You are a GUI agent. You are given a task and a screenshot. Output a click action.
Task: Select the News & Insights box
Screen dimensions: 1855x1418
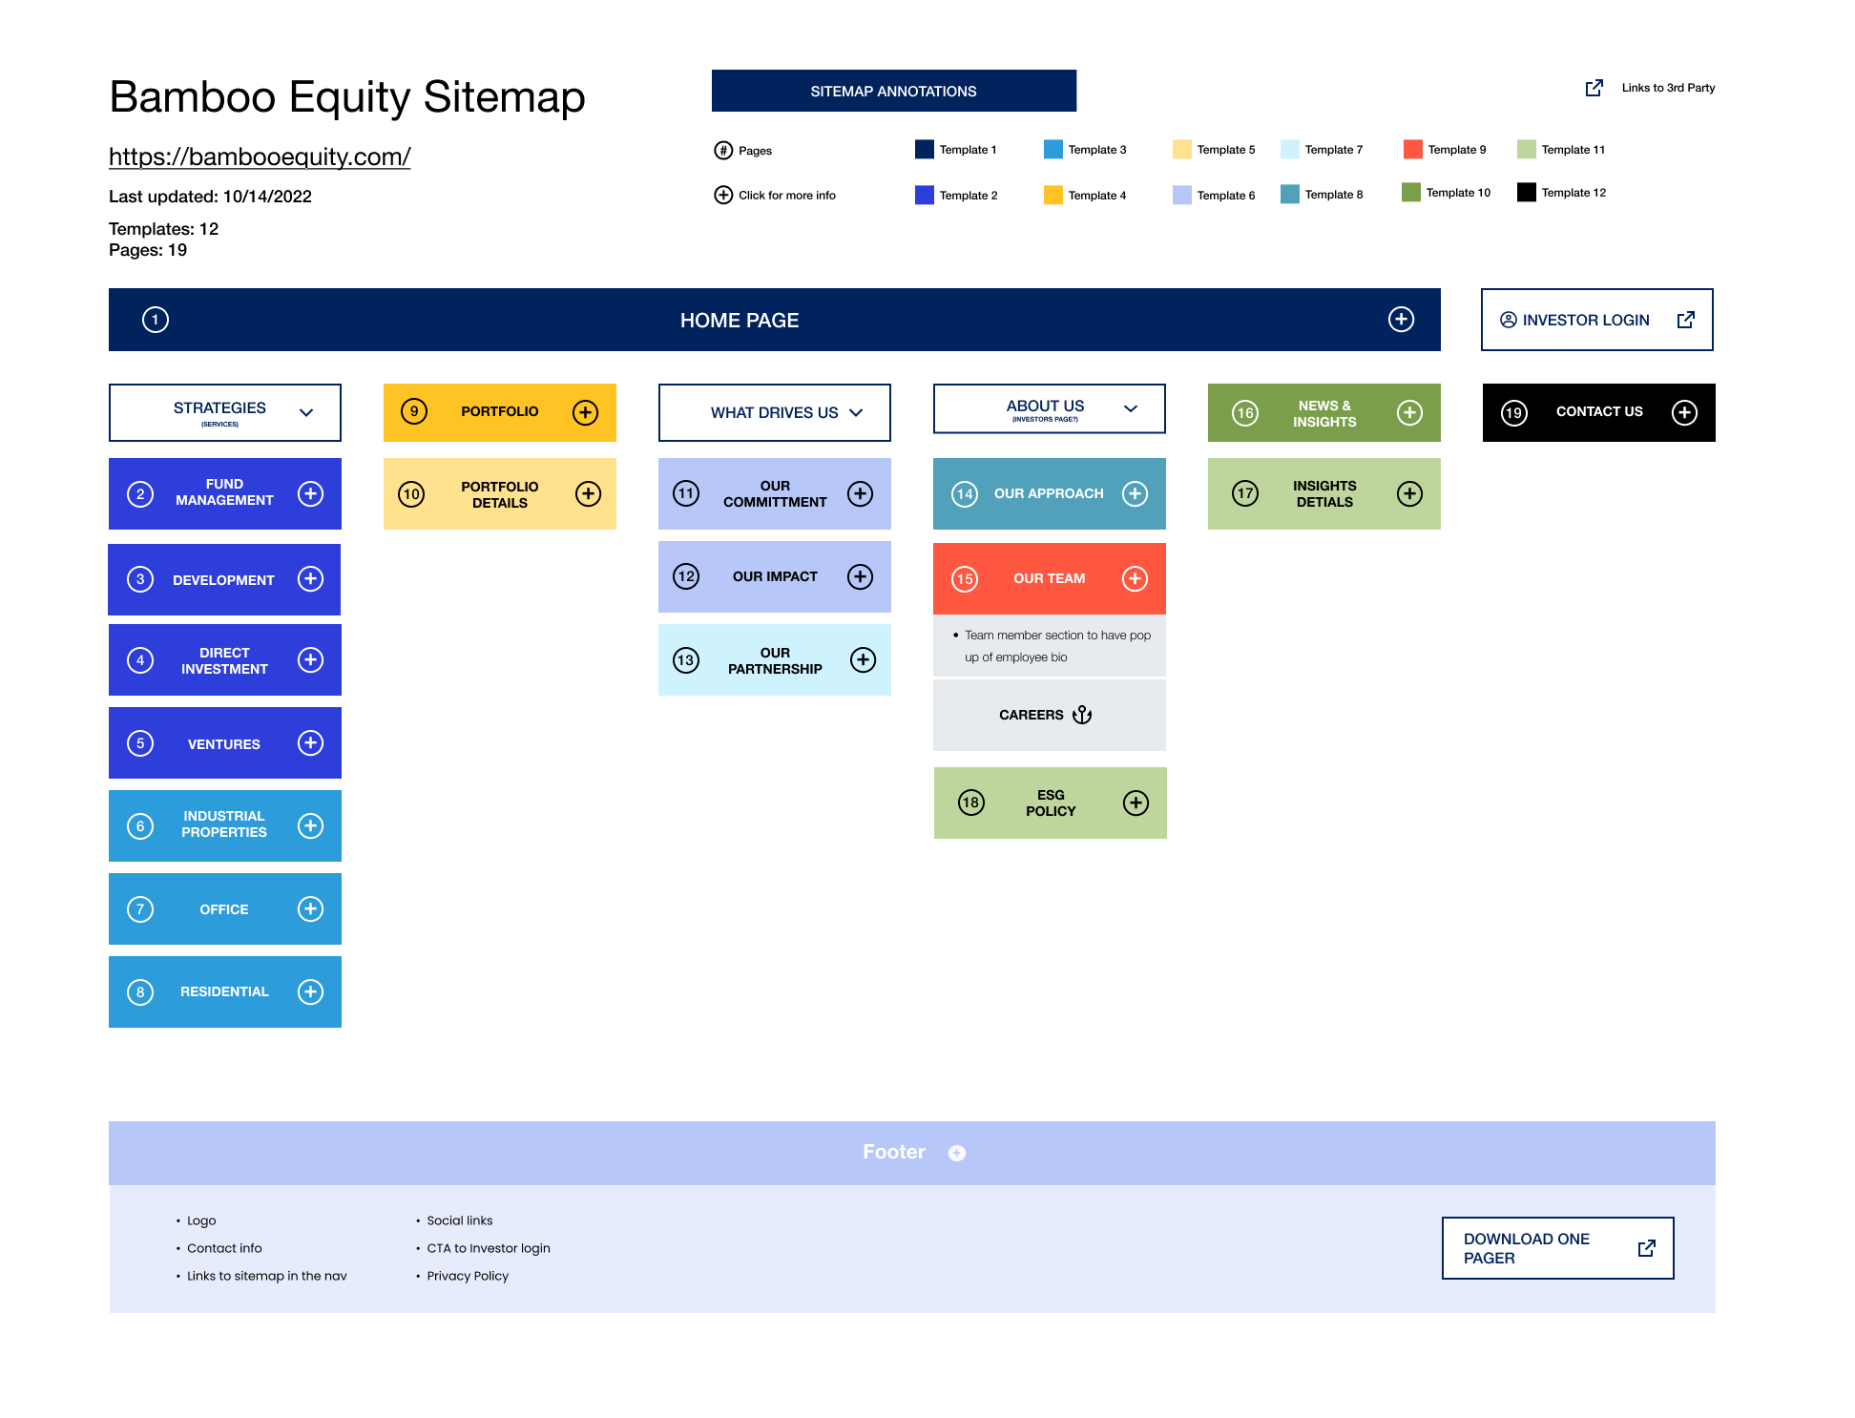click(1324, 413)
